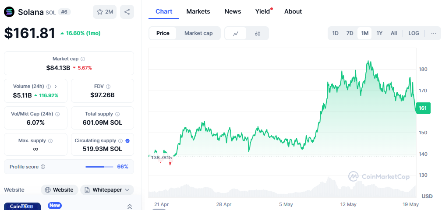Click the document icon on Whitepaper

pos(87,190)
